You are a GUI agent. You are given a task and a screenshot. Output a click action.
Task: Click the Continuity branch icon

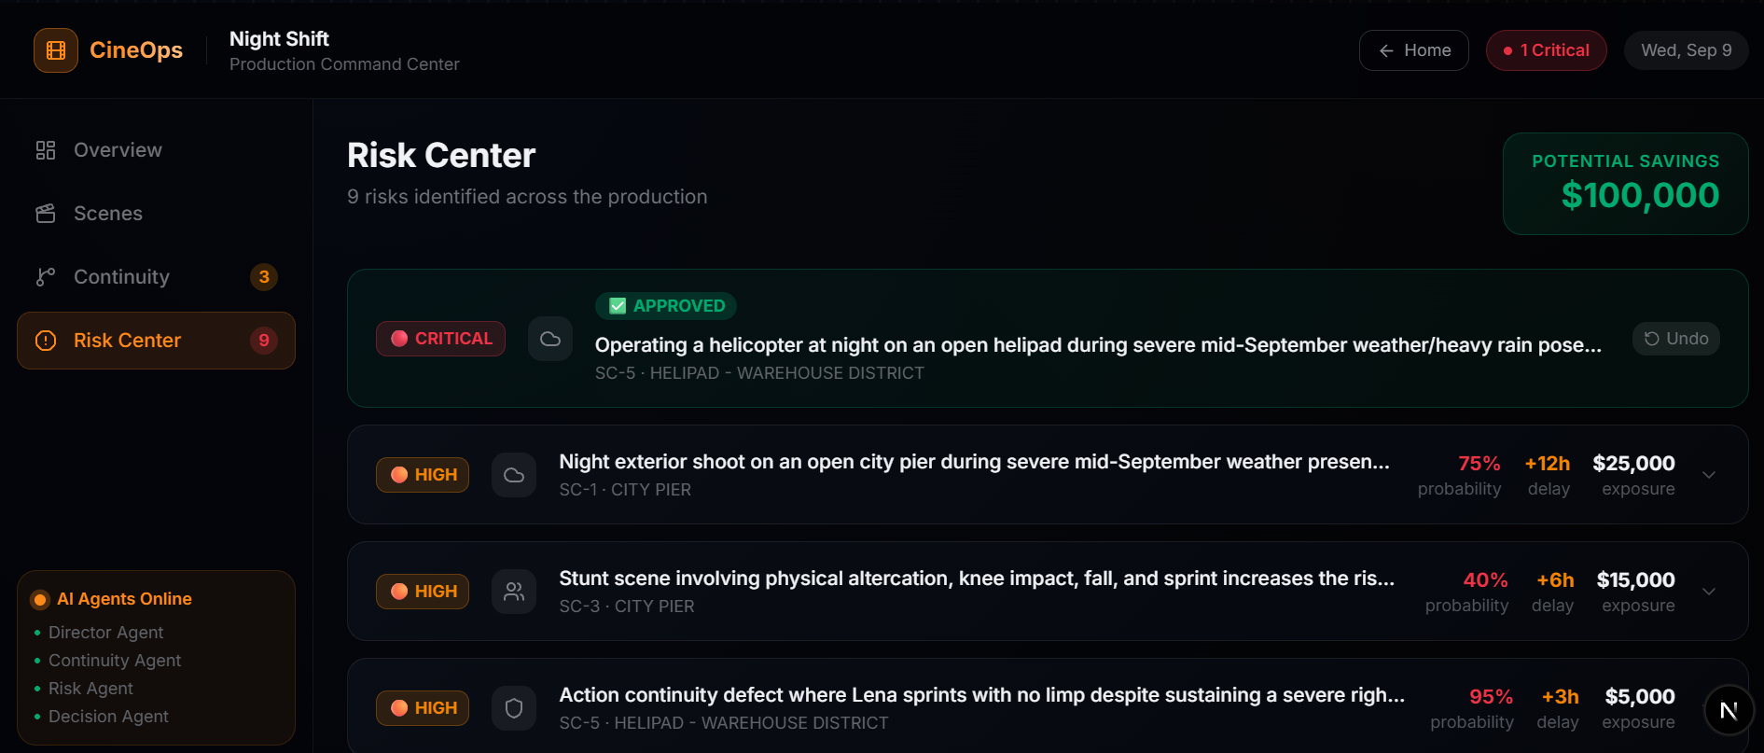coord(46,277)
